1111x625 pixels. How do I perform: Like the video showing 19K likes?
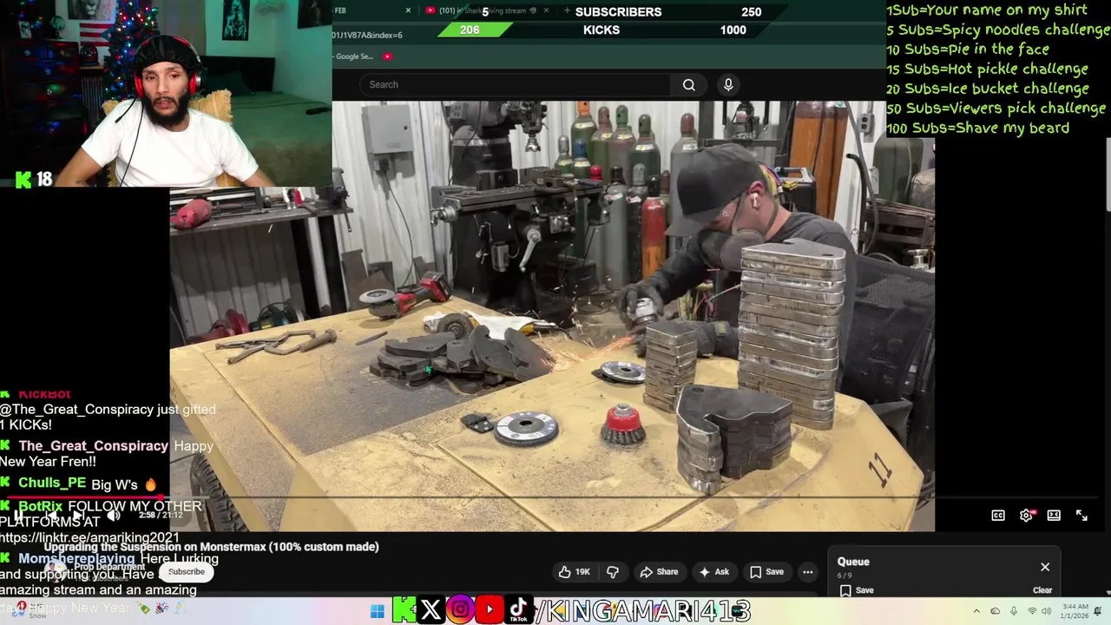pos(575,572)
